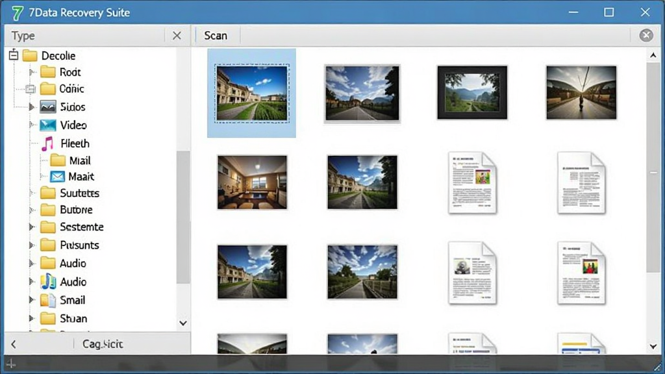
Task: Click the thumbnail pane vertical scrollbar thumb
Action: (653, 168)
